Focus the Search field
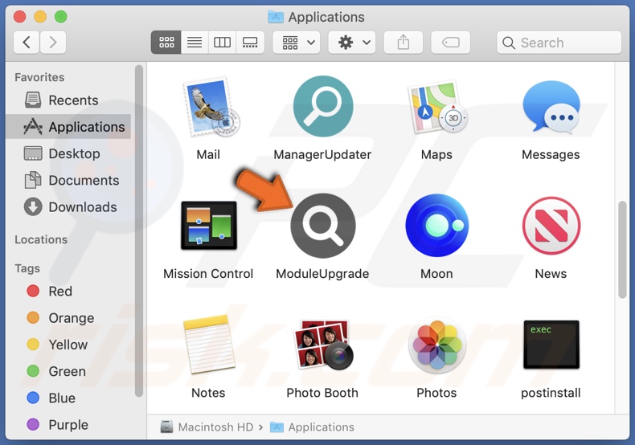The height and width of the screenshot is (445, 635). 559,43
